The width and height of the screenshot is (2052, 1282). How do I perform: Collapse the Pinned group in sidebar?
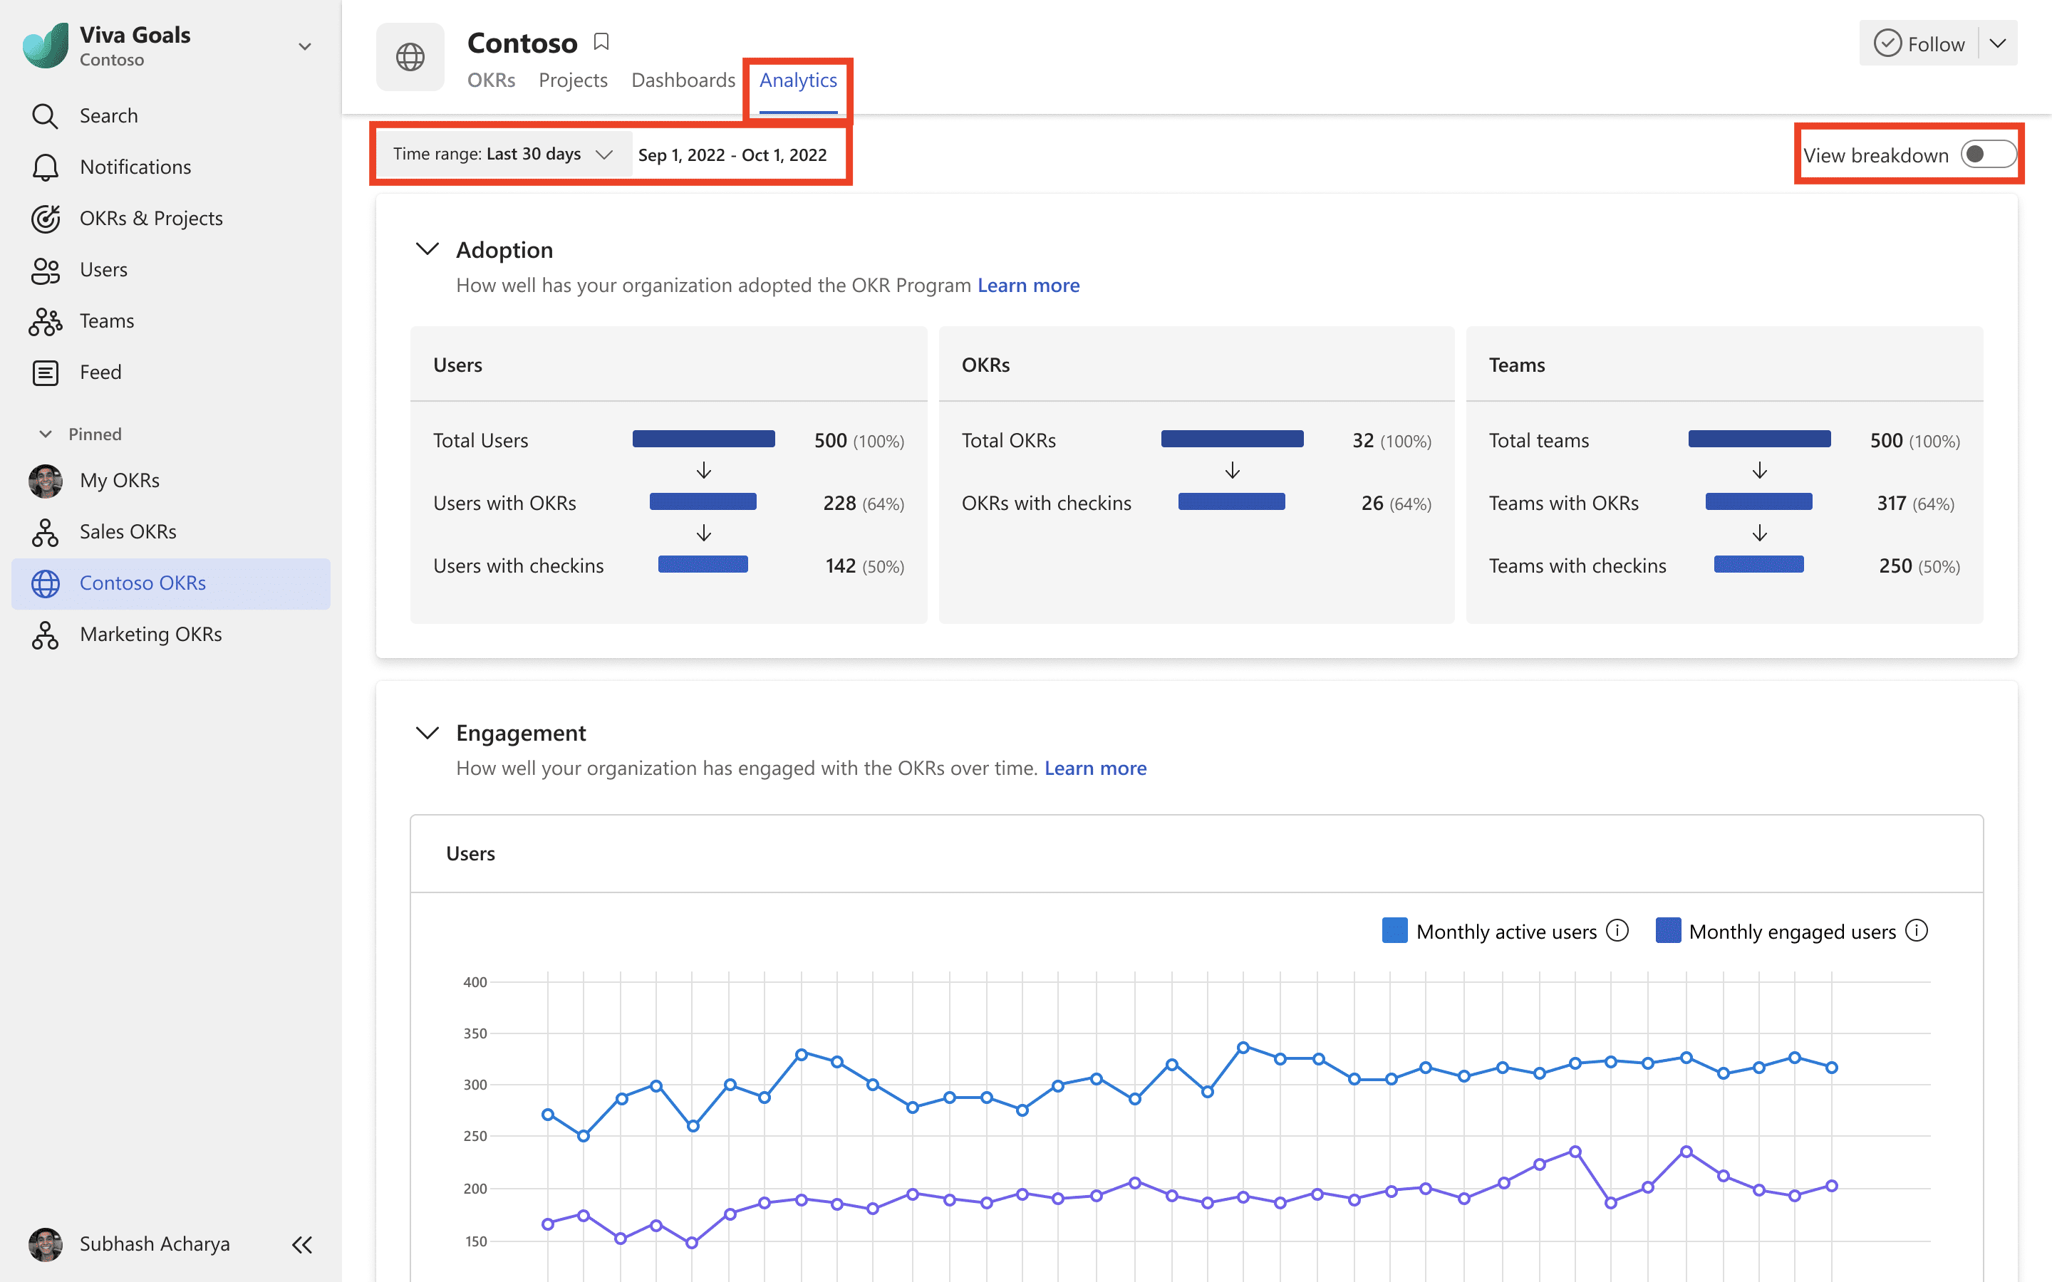click(x=46, y=433)
